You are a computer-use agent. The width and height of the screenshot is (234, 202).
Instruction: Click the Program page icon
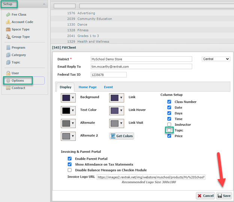point(8,48)
